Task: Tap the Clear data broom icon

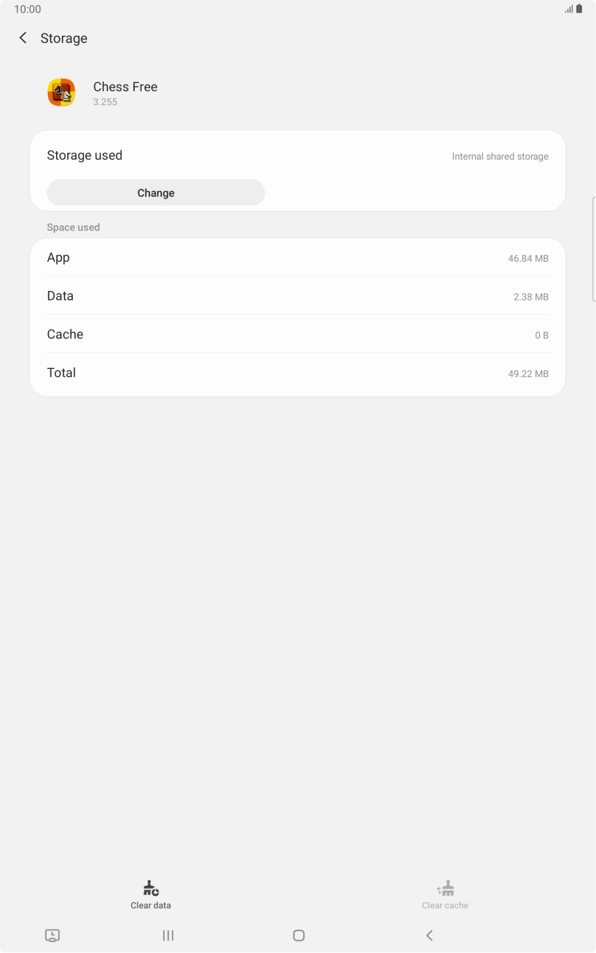Action: [150, 887]
